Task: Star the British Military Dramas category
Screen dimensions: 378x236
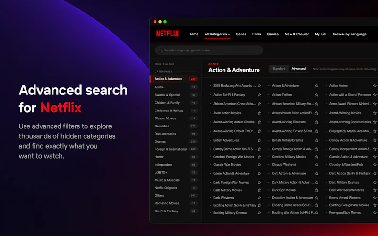Action: click(x=317, y=140)
